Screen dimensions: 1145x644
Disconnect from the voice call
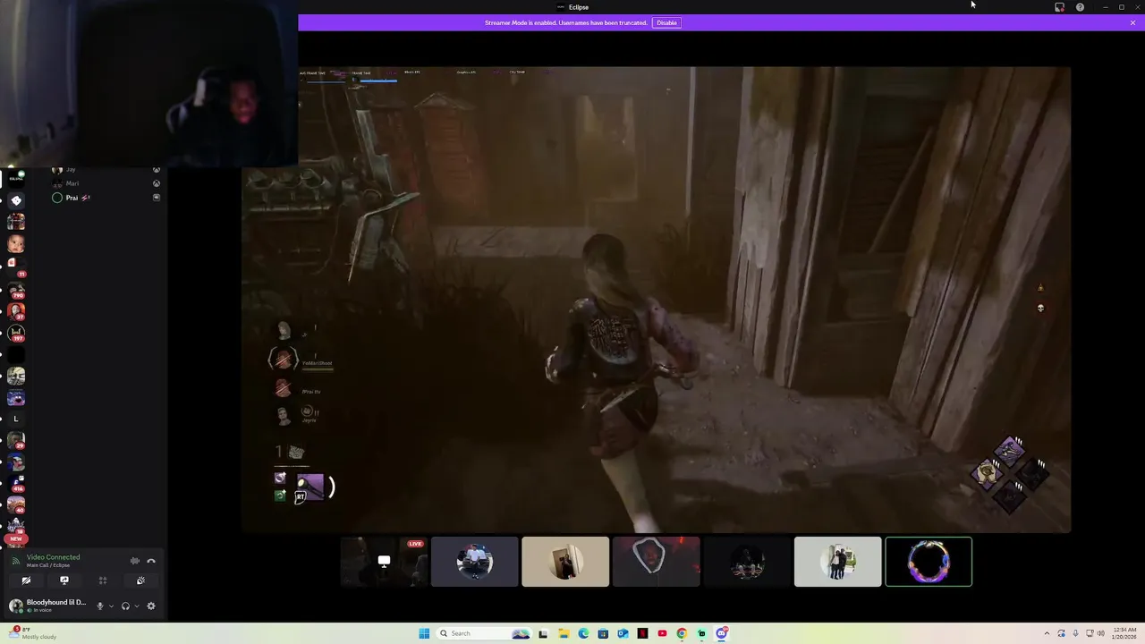[x=151, y=561]
